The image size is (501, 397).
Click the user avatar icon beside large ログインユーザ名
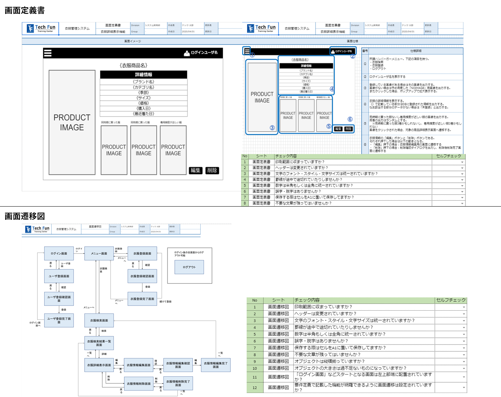187,53
